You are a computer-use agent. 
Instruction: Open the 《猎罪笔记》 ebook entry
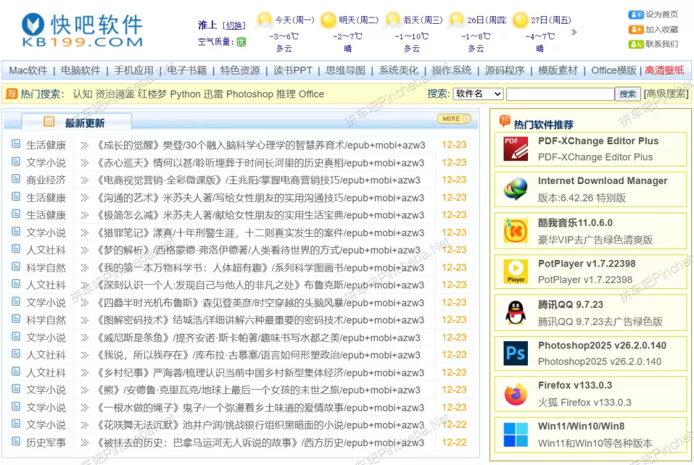260,233
